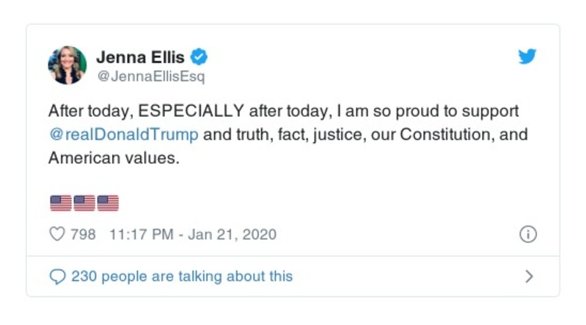Screen dimensions: 586x325
Task: Click the last American flag emoji
Action: pyautogui.click(x=107, y=202)
